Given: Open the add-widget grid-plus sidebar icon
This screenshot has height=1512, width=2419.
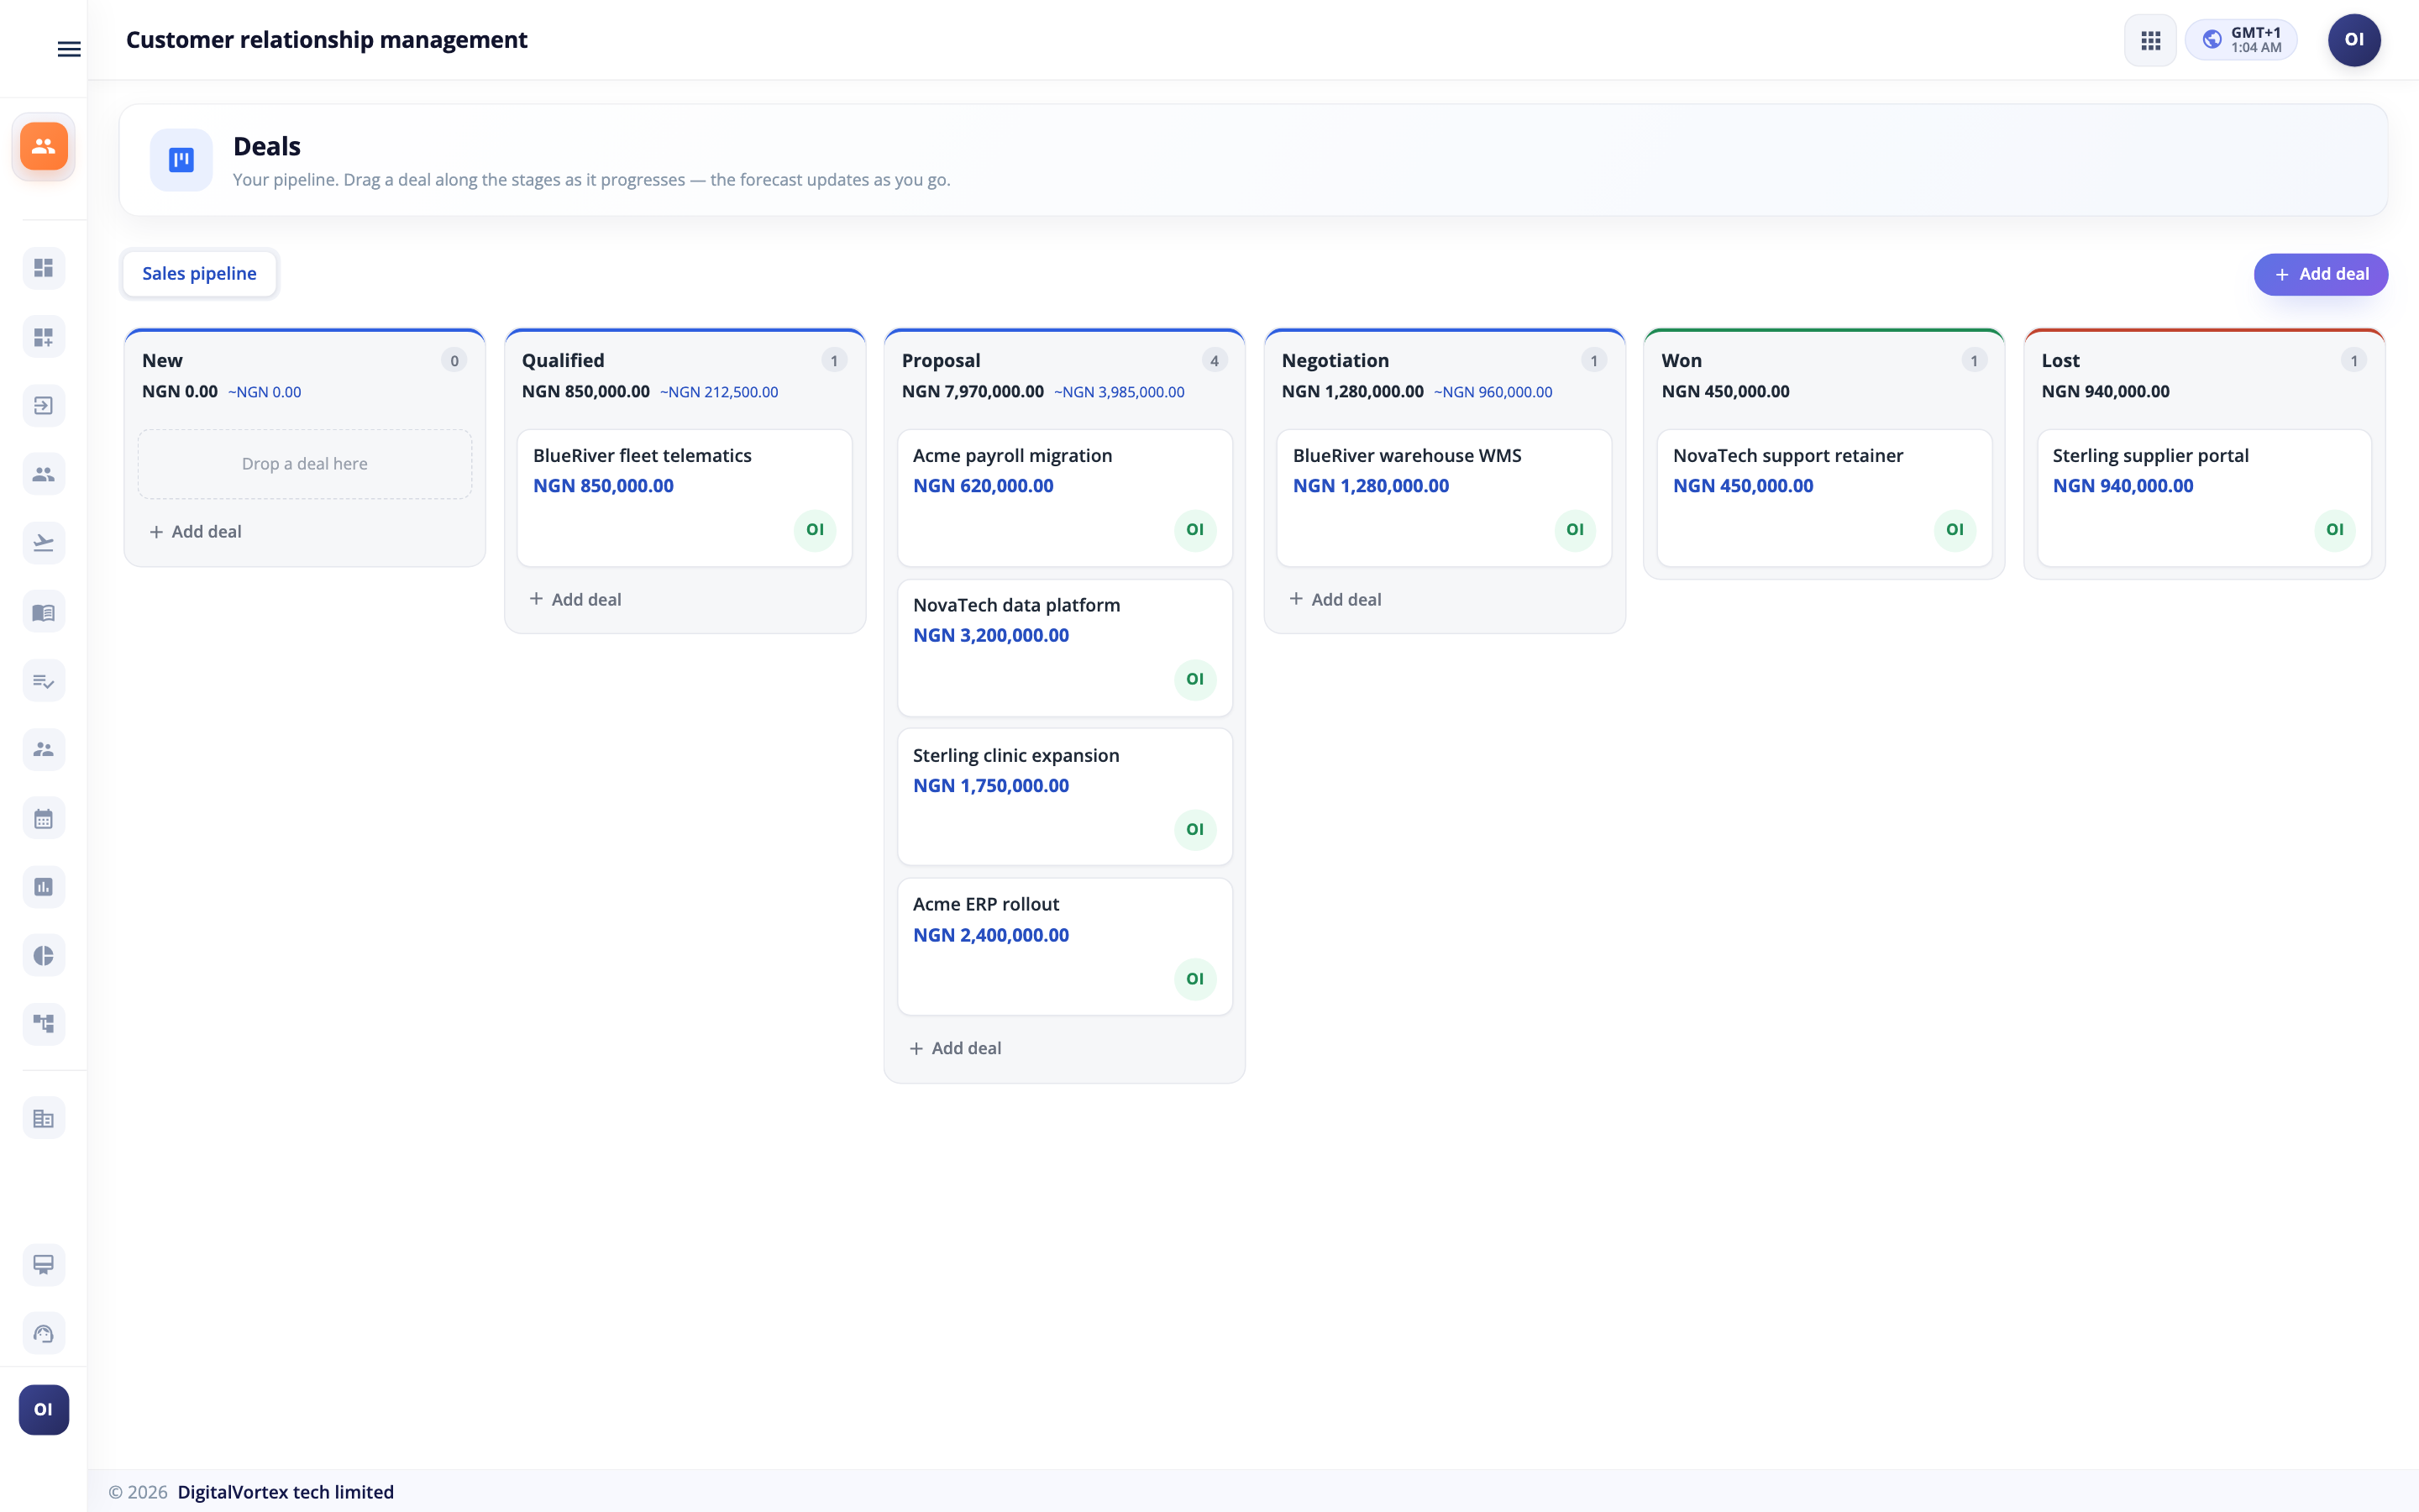Looking at the screenshot, I should 43,337.
